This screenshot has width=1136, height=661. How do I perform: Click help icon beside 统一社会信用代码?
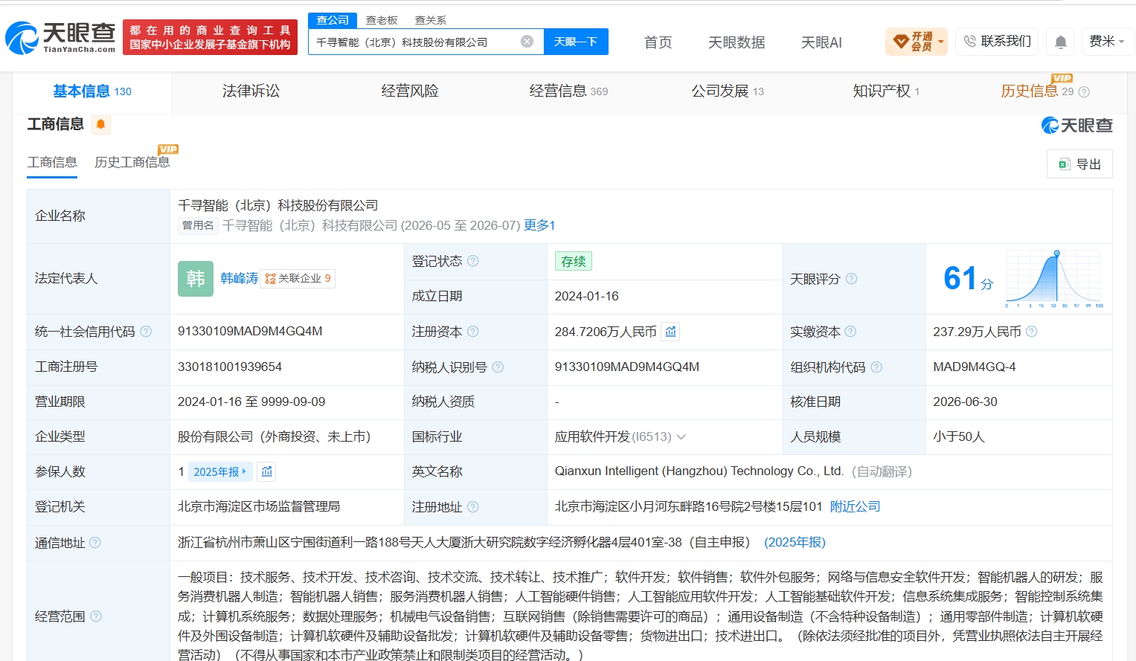click(146, 332)
